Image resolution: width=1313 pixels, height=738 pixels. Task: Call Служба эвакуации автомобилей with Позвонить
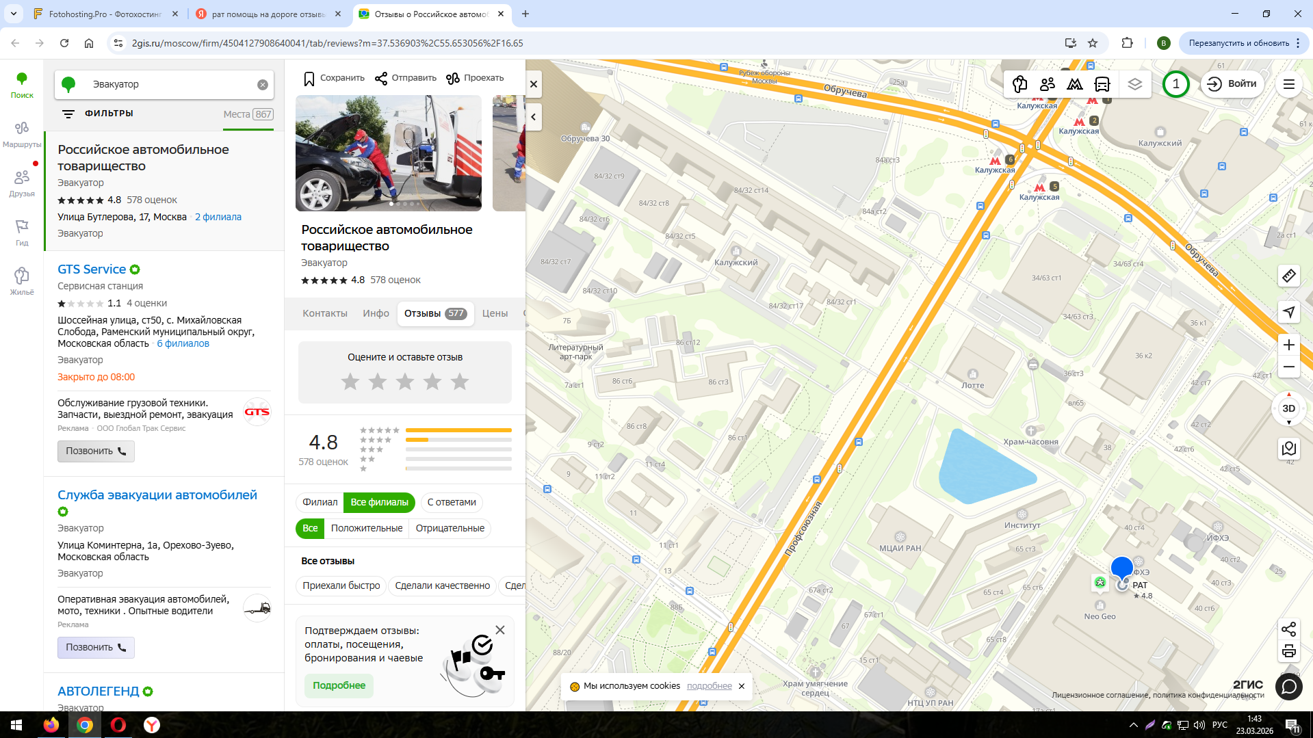(x=96, y=648)
